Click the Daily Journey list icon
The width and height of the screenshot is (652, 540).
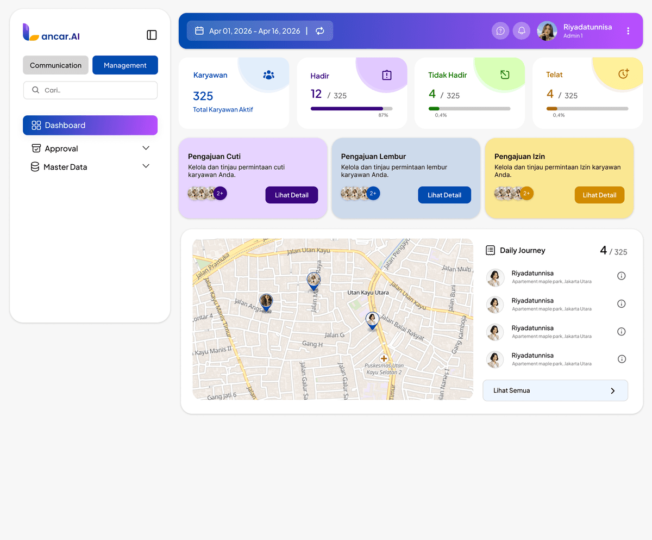(490, 250)
